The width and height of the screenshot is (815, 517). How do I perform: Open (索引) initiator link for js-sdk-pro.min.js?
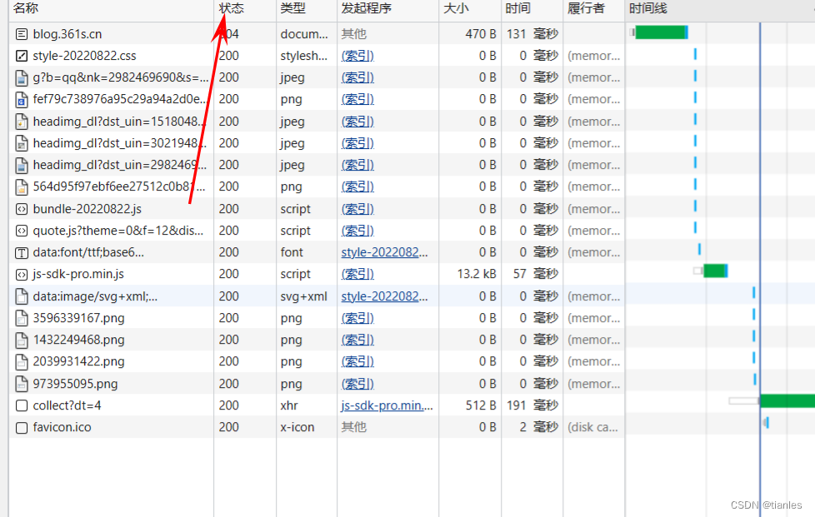point(357,275)
